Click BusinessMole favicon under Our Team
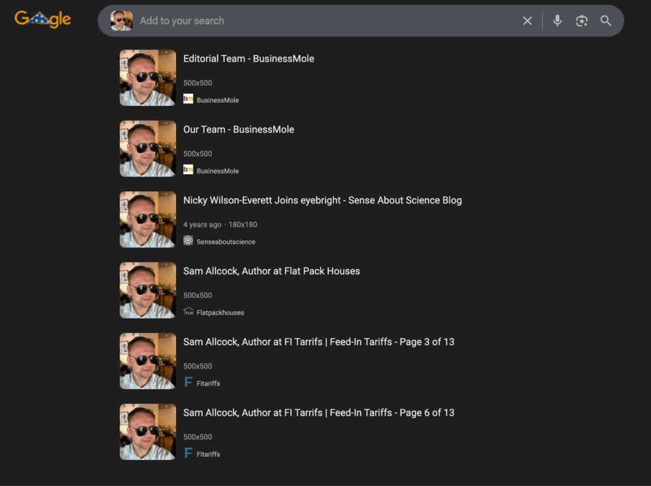The height and width of the screenshot is (486, 651). tap(188, 170)
